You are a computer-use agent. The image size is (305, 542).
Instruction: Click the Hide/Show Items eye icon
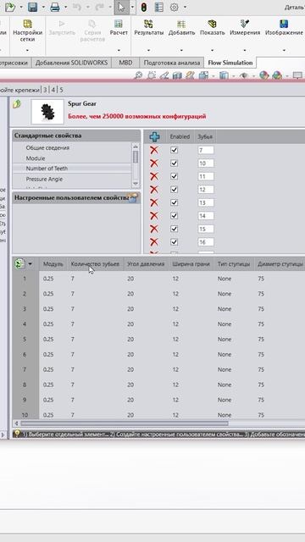tap(244, 75)
